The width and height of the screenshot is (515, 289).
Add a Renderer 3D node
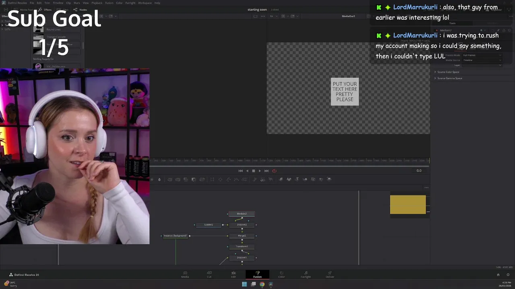(329, 179)
